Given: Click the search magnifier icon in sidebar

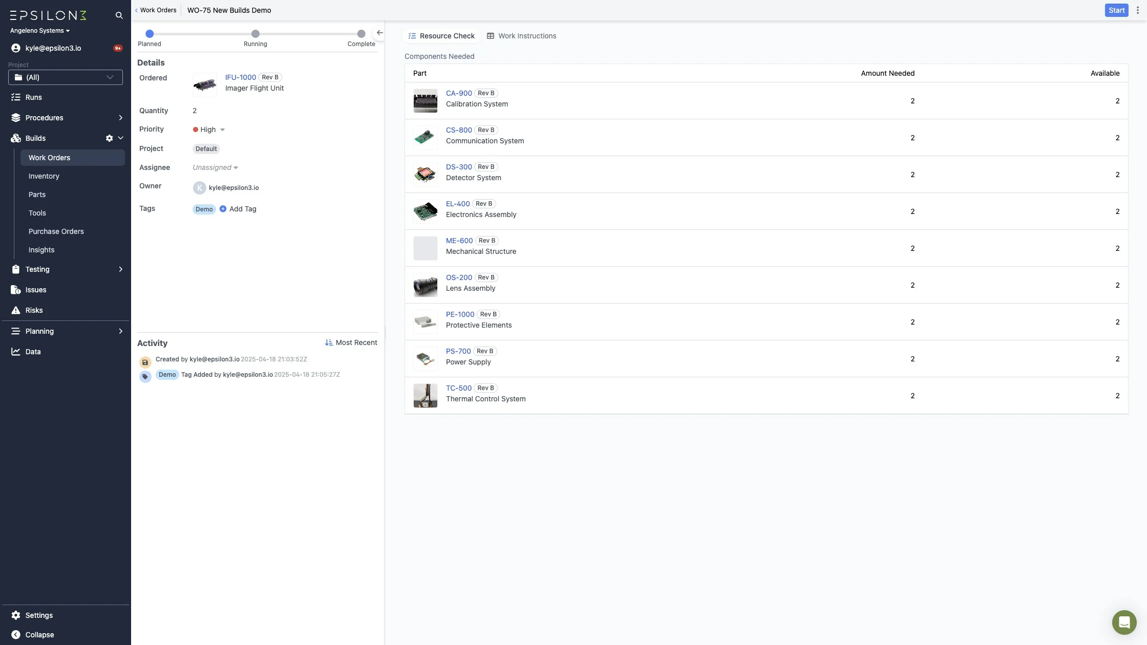Looking at the screenshot, I should tap(119, 15).
